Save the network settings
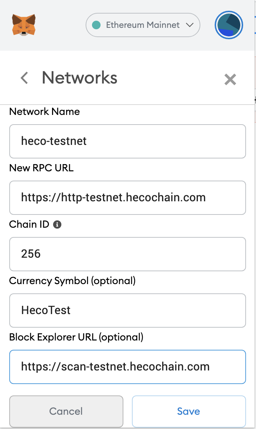 click(x=189, y=411)
